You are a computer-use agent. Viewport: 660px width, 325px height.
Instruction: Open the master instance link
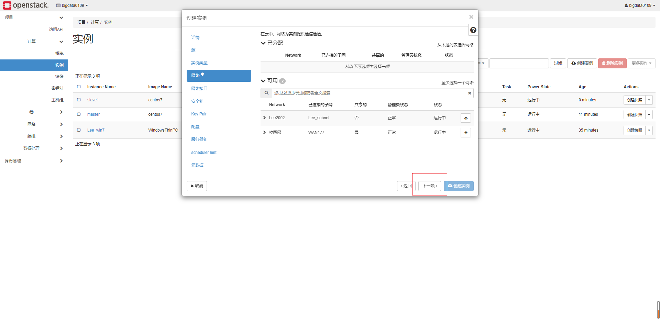click(93, 114)
